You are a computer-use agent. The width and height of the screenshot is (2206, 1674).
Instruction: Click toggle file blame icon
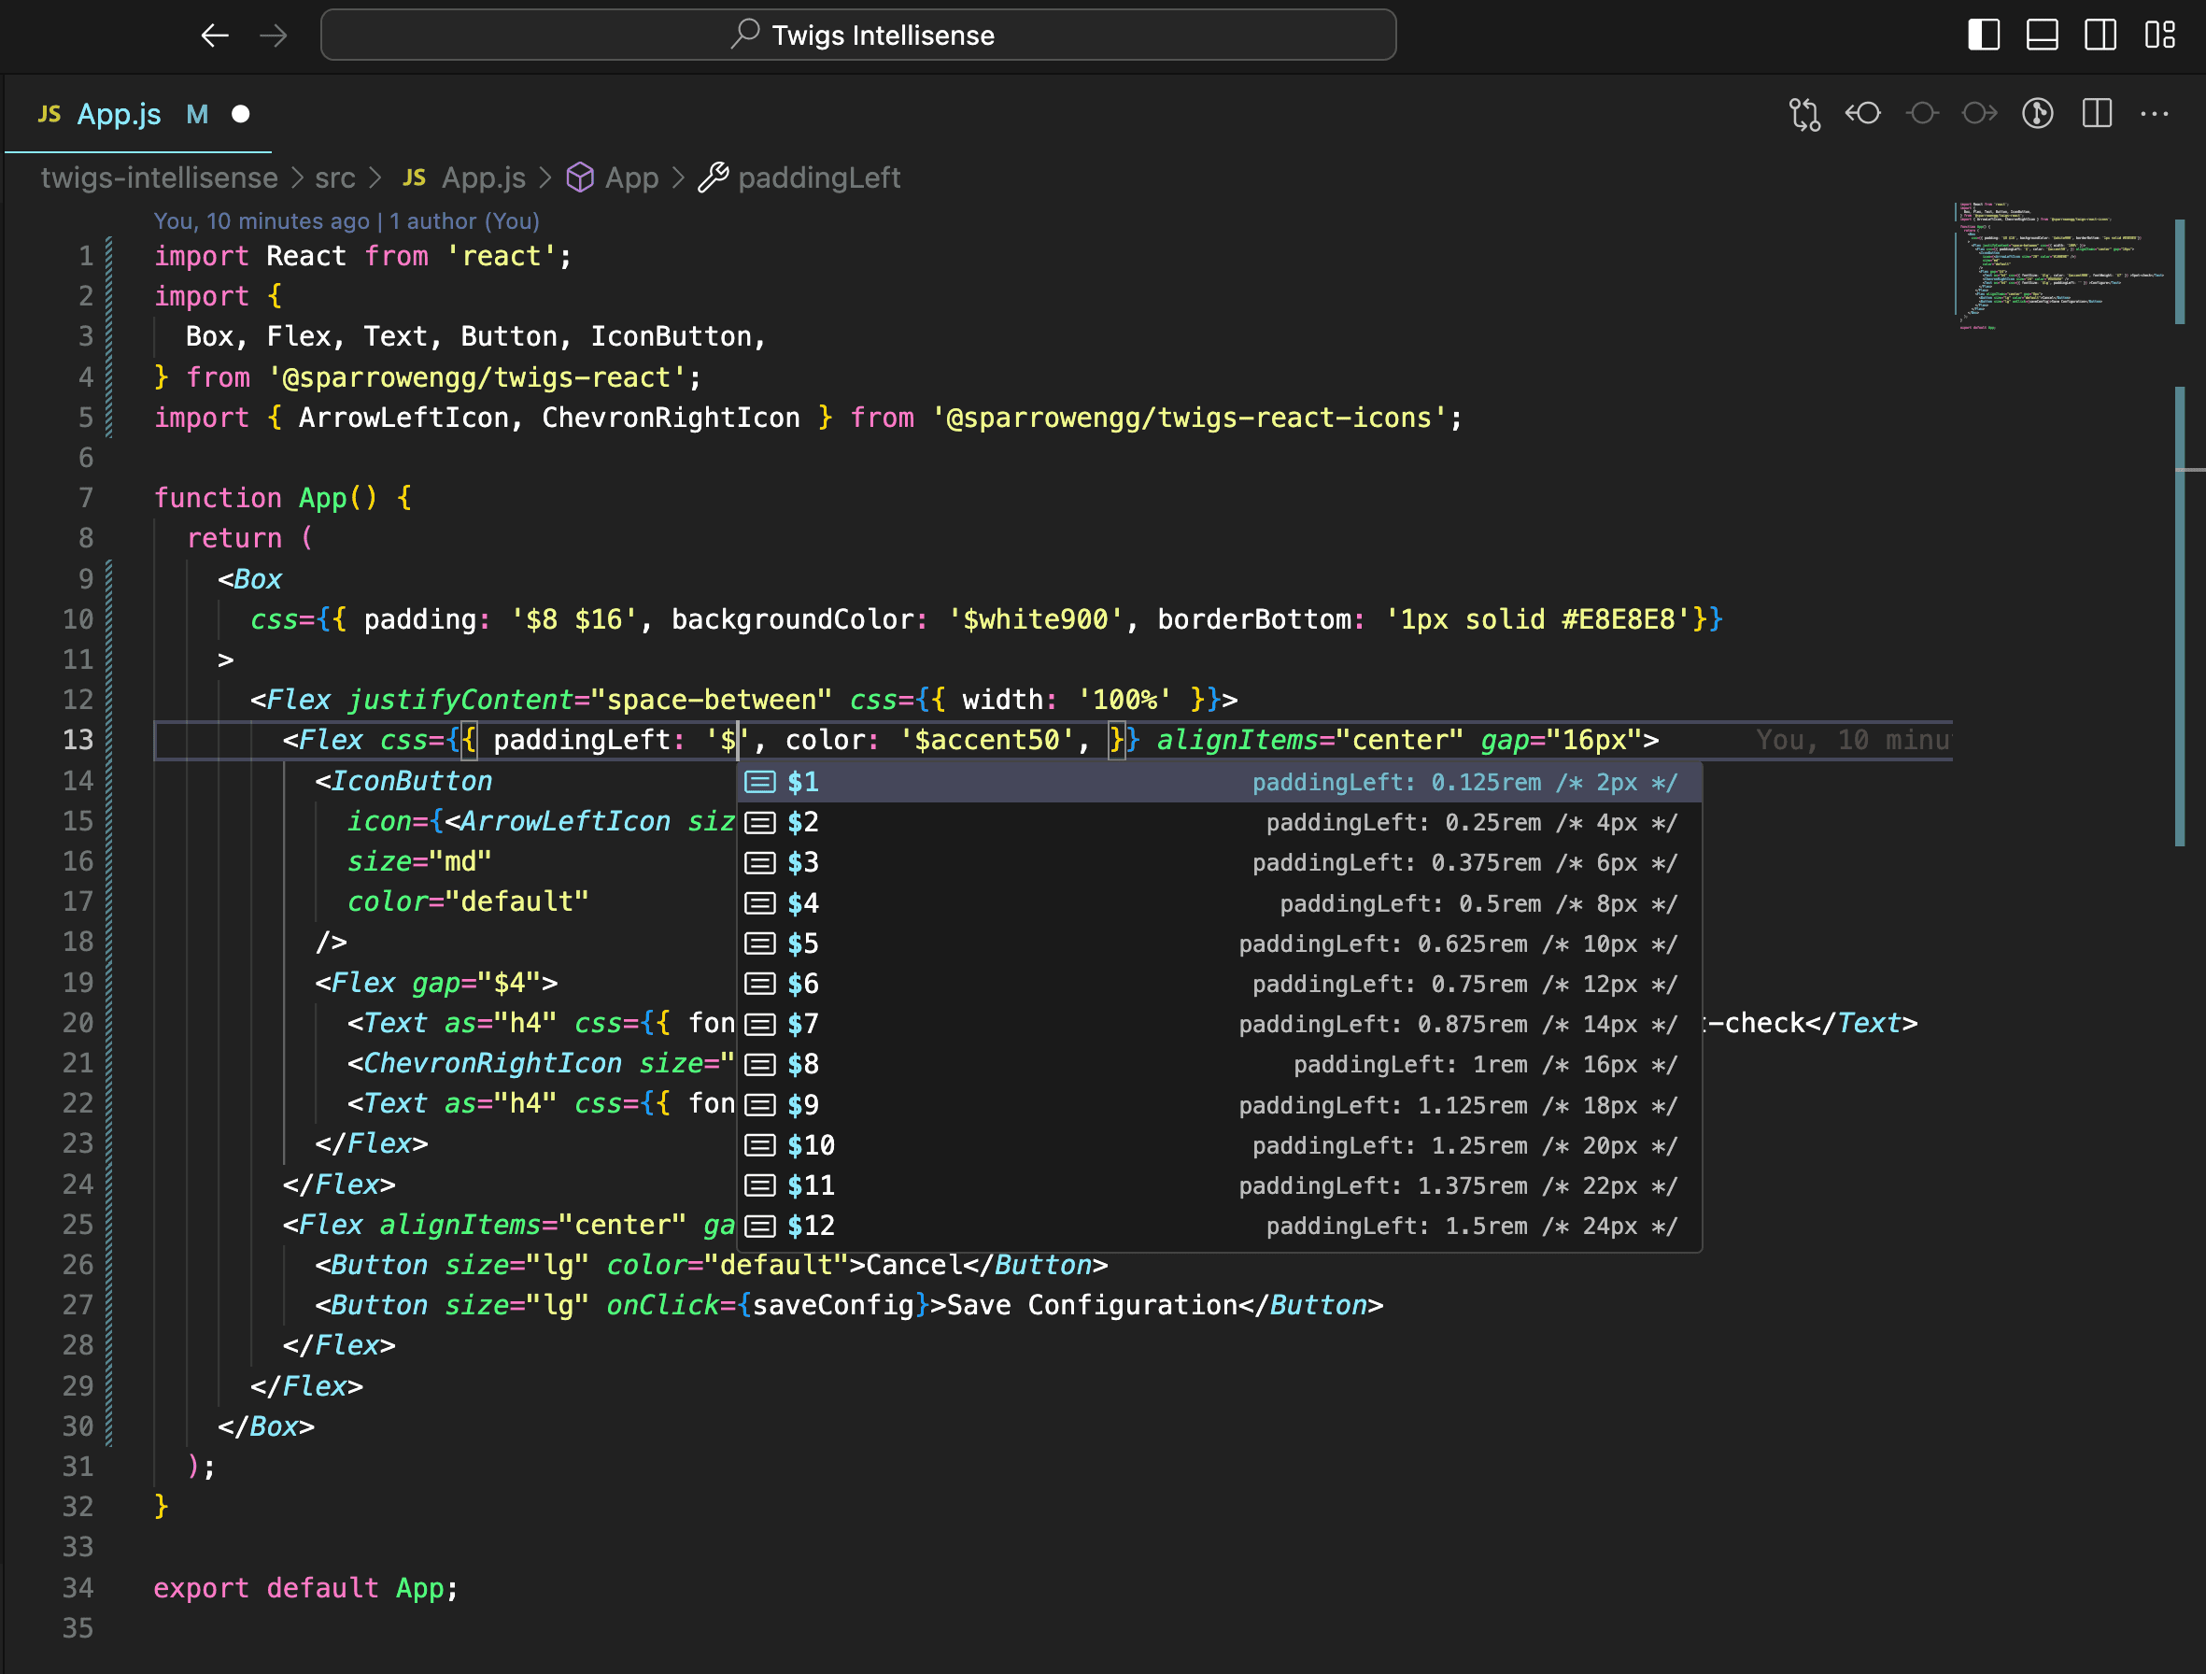pos(2038,114)
